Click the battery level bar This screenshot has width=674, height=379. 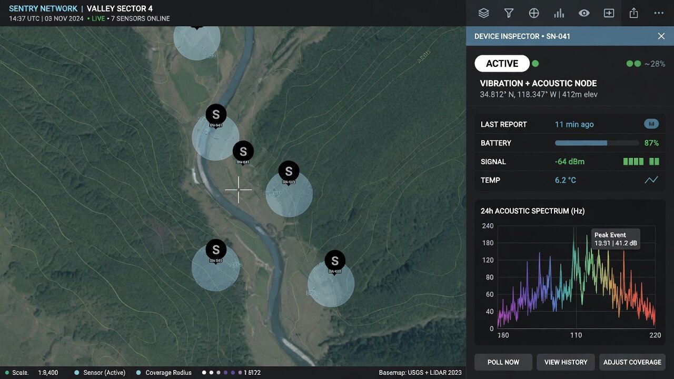tap(597, 143)
